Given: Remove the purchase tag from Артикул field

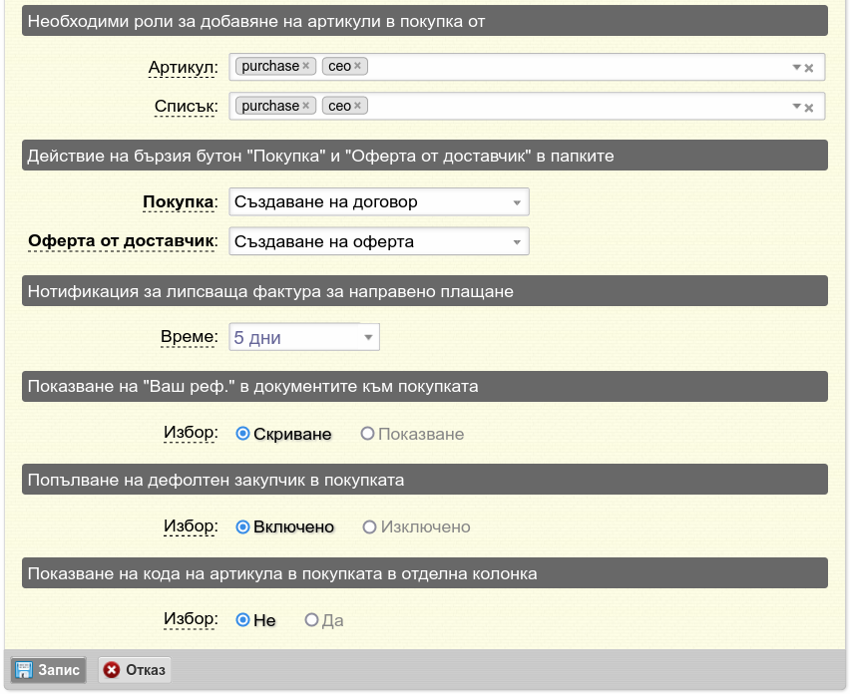Looking at the screenshot, I should click(x=305, y=66).
